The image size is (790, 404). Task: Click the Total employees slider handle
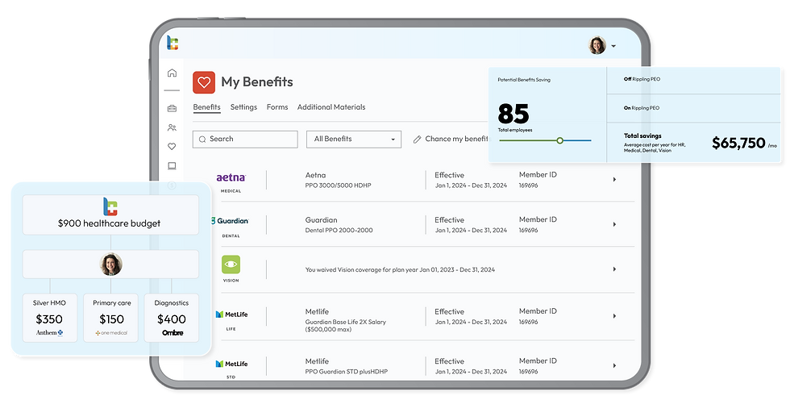[559, 140]
